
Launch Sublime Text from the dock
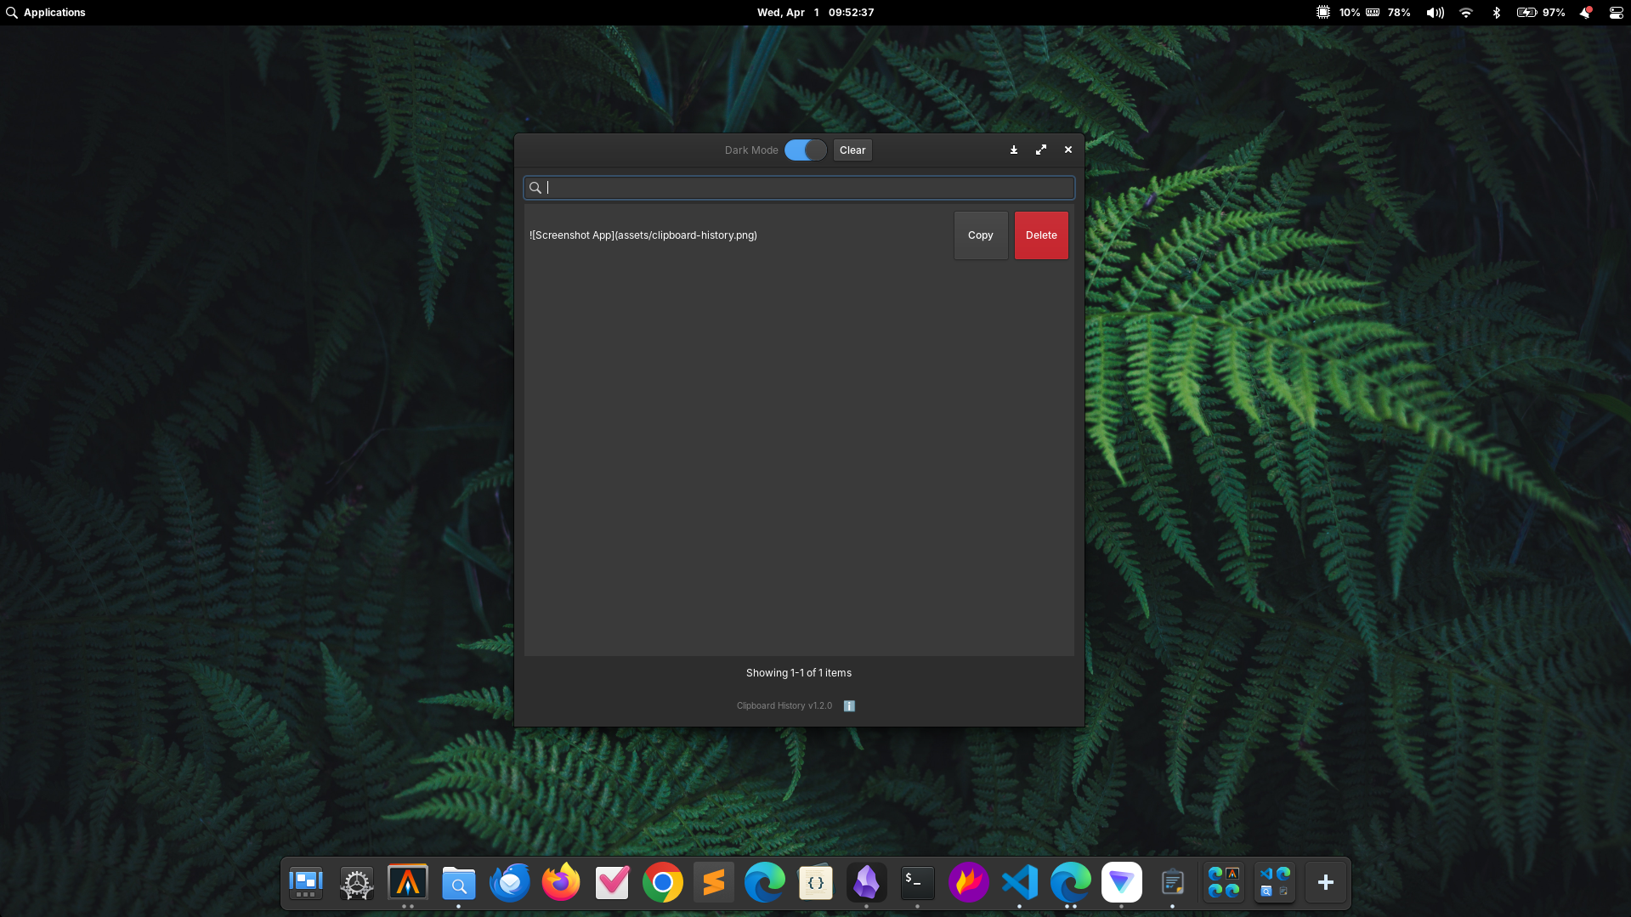click(714, 883)
